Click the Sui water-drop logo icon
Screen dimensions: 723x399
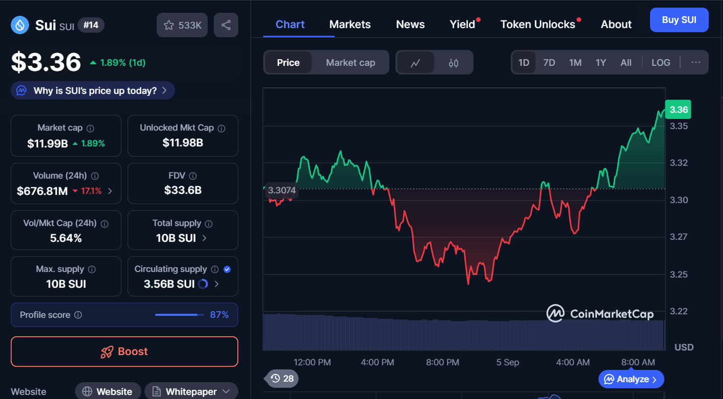pos(20,25)
